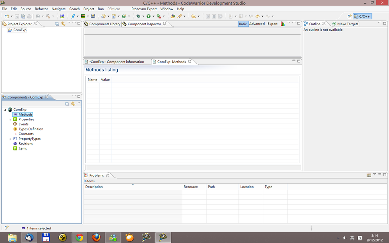Open the Build hammer dropdown arrow
This screenshot has width=389, height=243.
pos(53,16)
